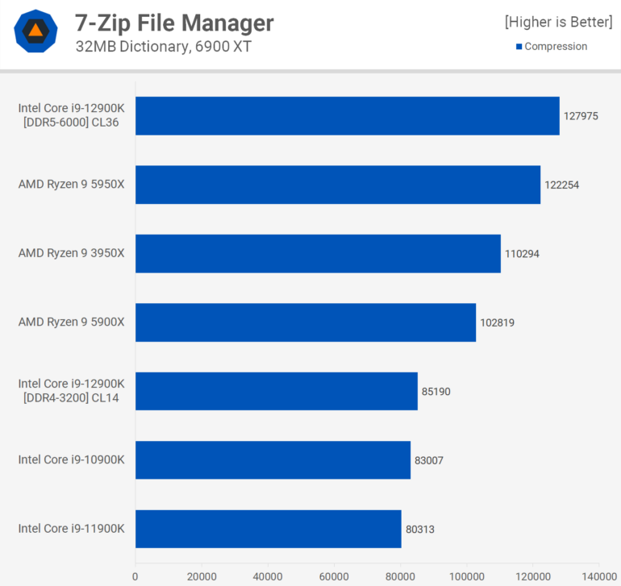Click the 140000 axis tick label
The image size is (621, 586).
pos(598,576)
